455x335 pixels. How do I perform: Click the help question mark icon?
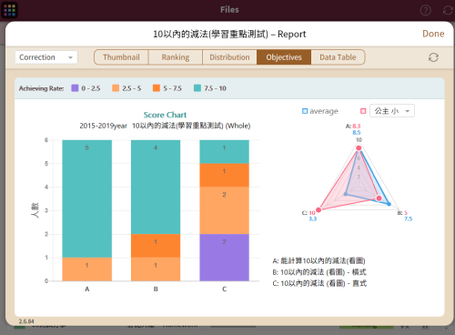click(x=425, y=10)
